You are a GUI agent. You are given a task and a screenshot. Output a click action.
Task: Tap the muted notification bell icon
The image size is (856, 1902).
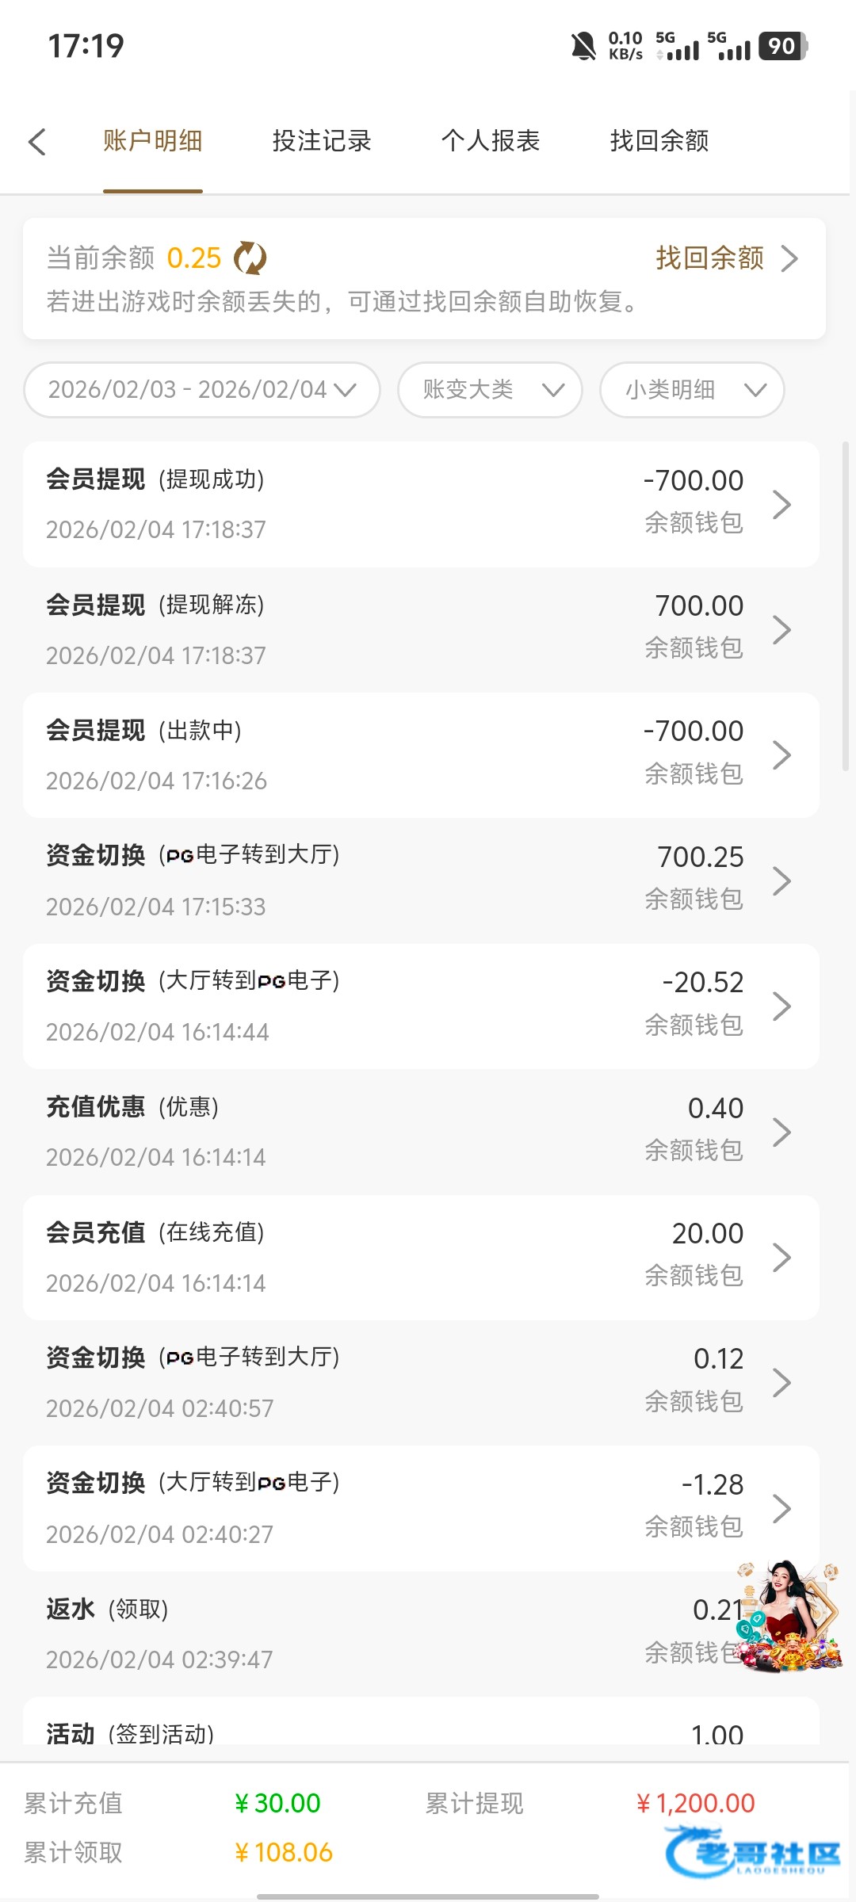[x=583, y=46]
